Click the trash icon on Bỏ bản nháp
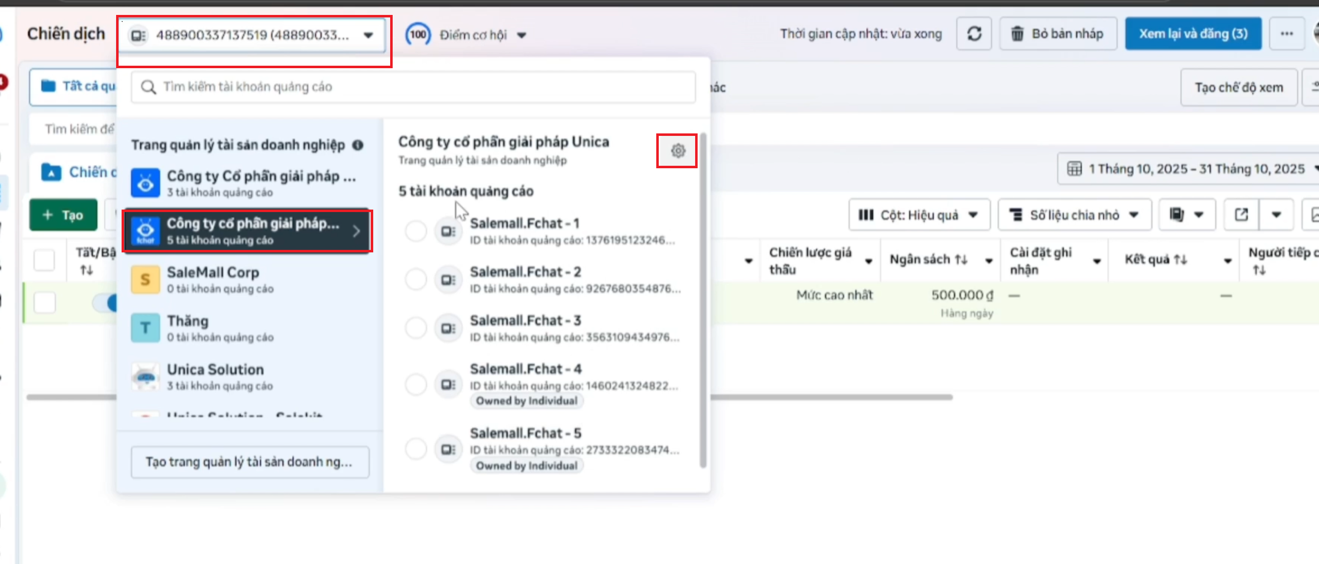This screenshot has width=1319, height=564. 1017,34
